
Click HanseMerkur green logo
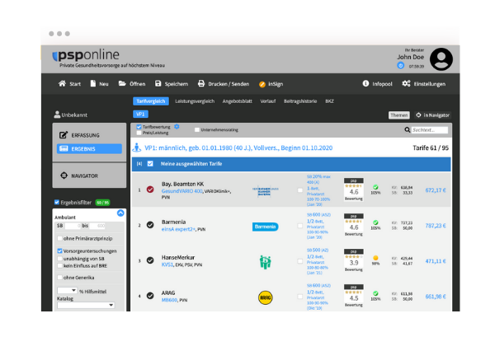(x=265, y=262)
